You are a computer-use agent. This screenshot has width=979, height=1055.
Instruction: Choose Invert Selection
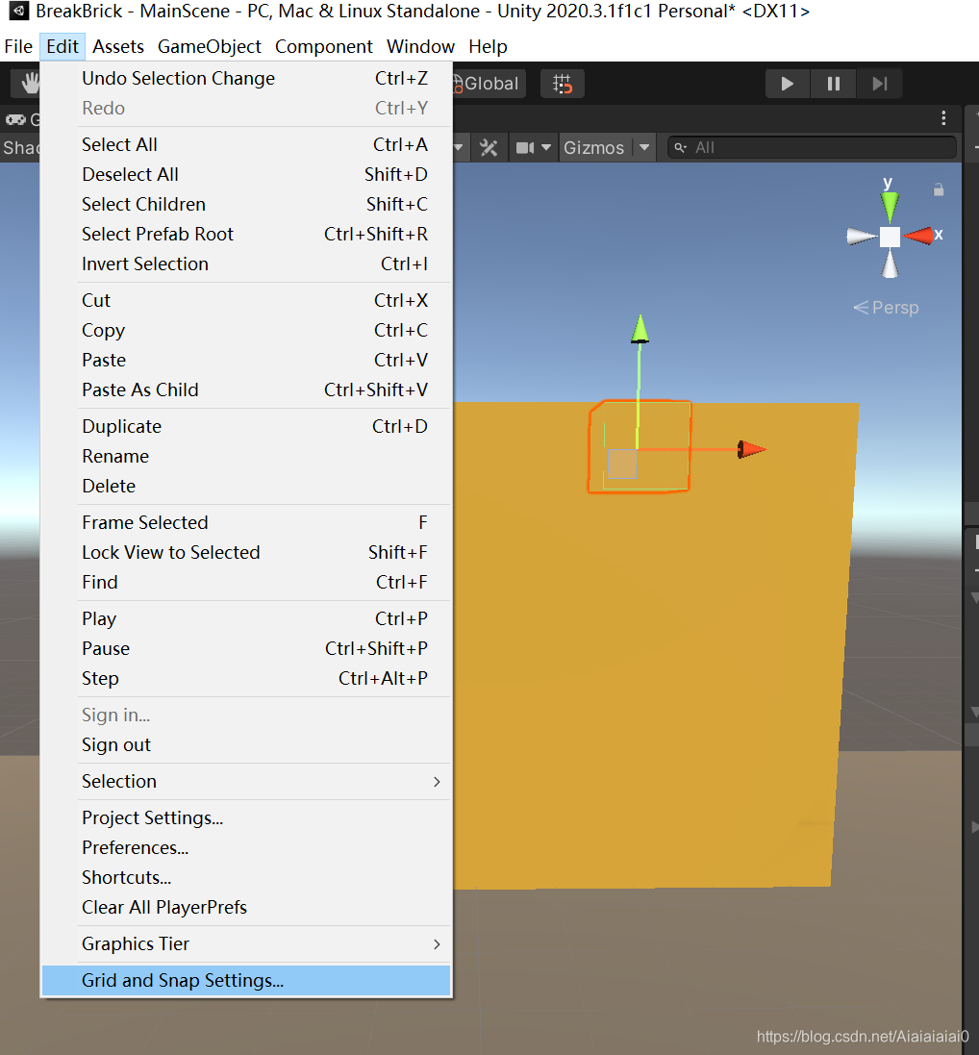point(246,264)
